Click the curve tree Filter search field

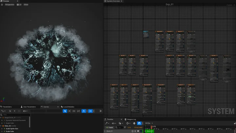(15, 115)
